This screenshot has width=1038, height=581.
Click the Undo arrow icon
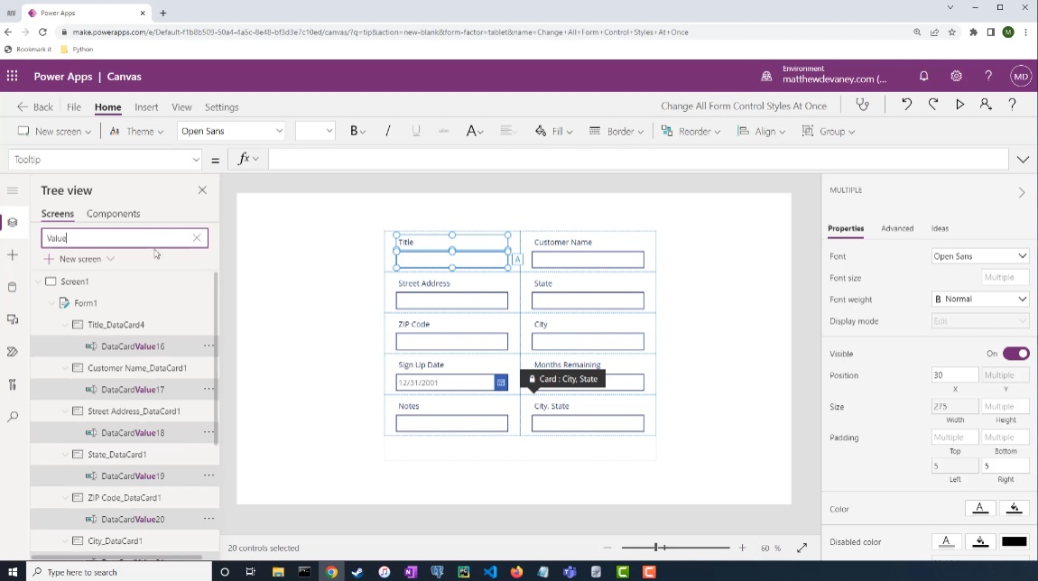pos(906,105)
